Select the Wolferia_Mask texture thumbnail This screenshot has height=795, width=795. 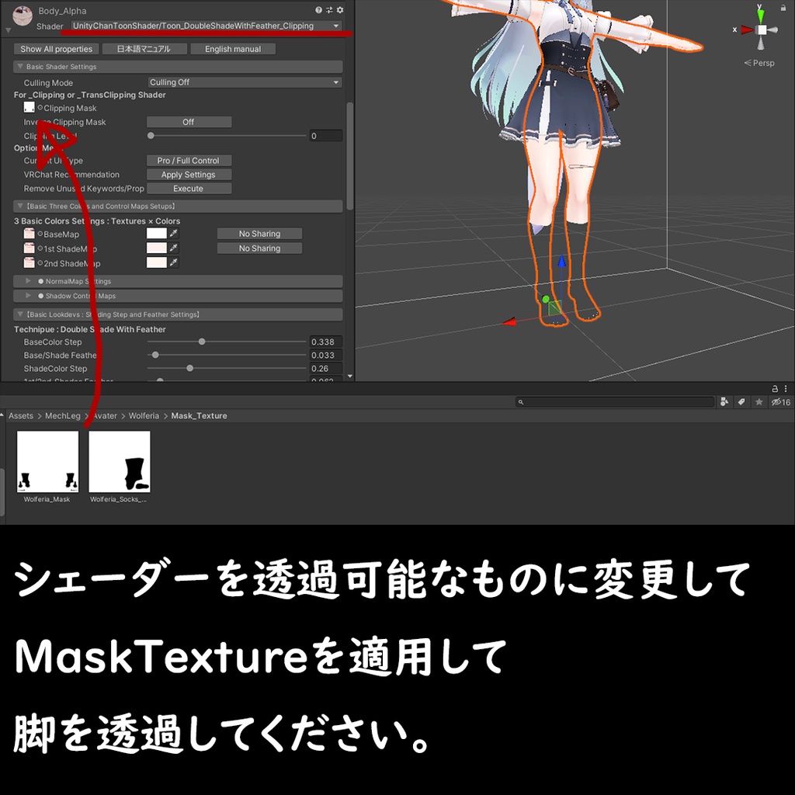[47, 461]
